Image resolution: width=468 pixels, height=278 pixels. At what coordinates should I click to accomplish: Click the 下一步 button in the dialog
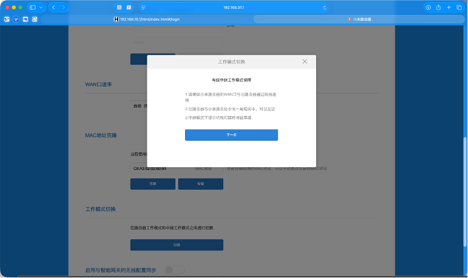pos(231,135)
